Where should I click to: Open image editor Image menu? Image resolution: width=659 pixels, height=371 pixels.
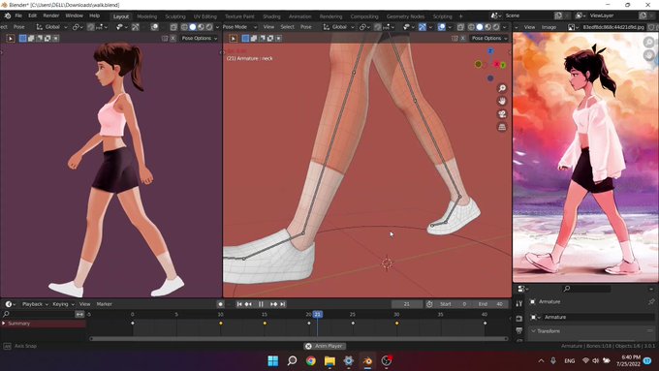click(x=549, y=27)
